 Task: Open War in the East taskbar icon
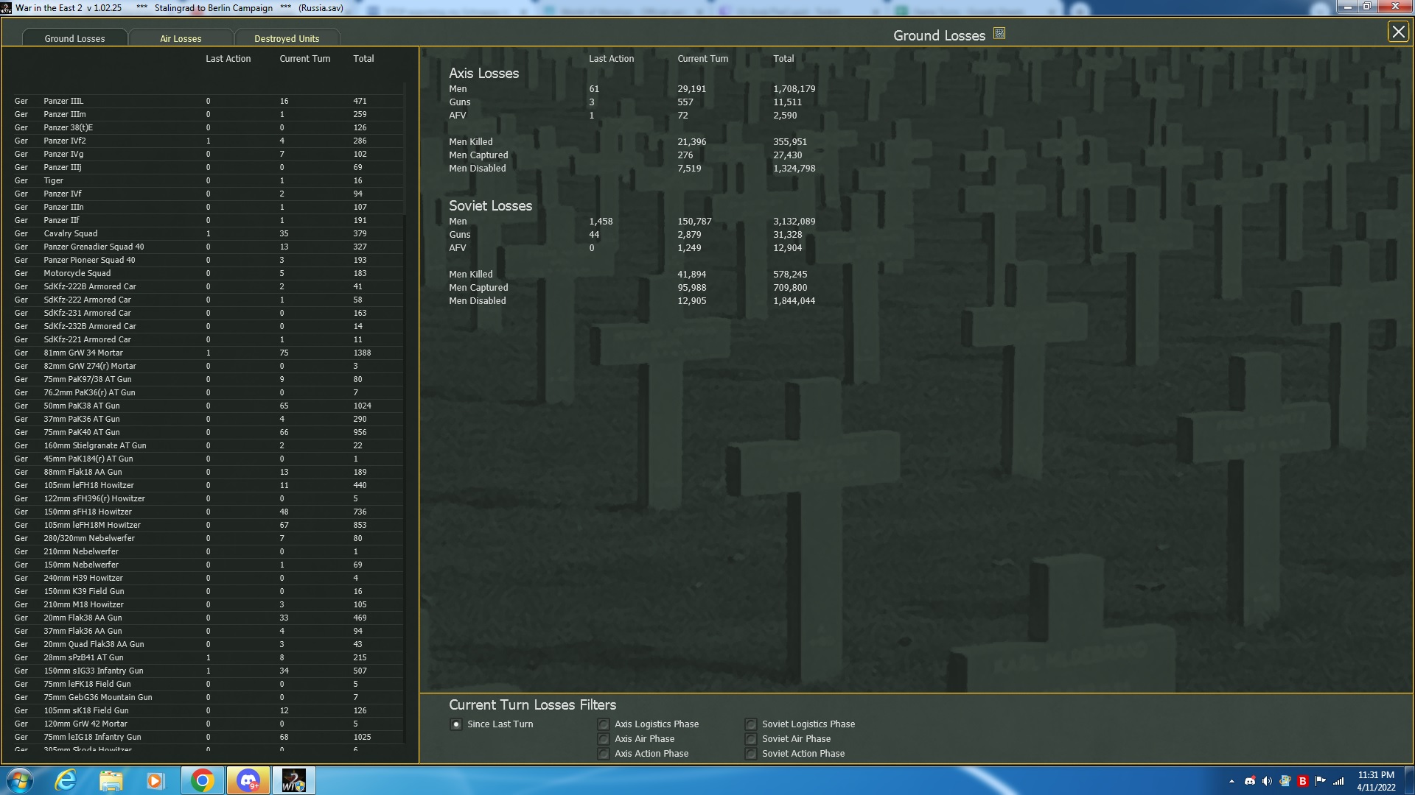[x=293, y=780]
